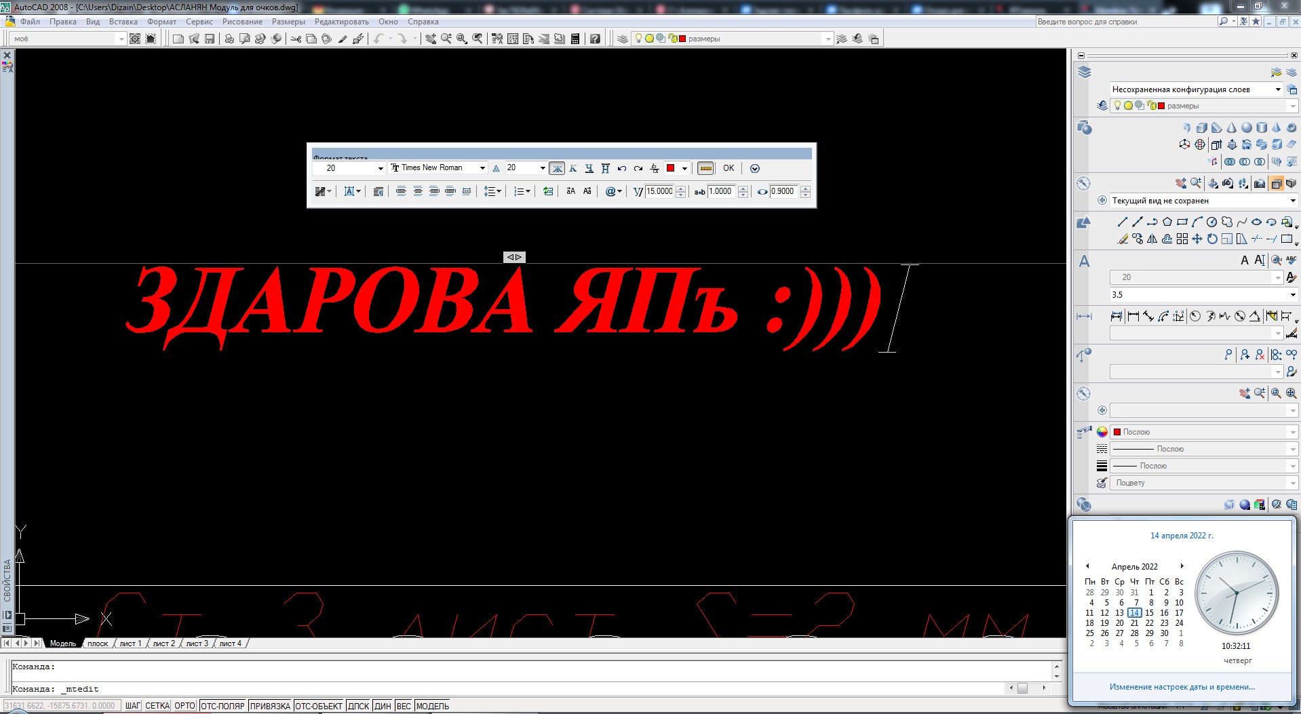Select the Rotate tool in dashboard

pos(1211,239)
